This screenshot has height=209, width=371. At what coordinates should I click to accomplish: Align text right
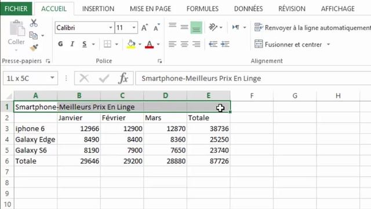click(x=197, y=44)
